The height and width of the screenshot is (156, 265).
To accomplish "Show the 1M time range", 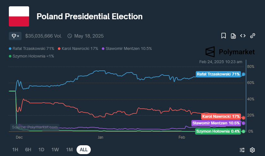I will pos(69,150).
